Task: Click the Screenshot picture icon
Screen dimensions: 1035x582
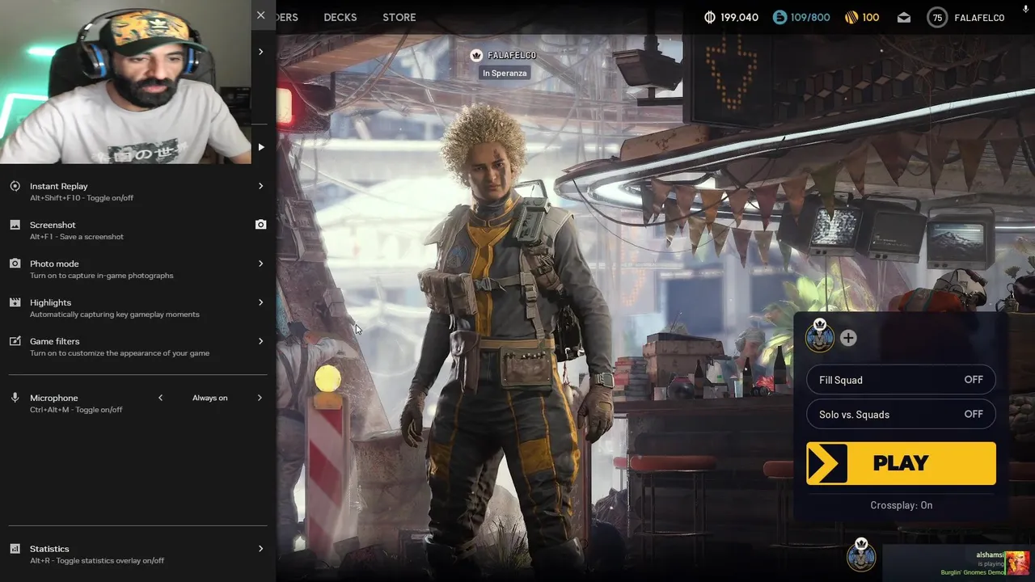Action: [15, 225]
